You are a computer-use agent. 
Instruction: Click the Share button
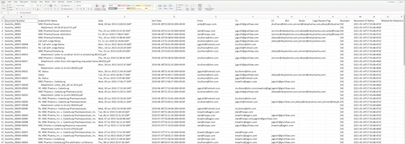pos(401,2)
